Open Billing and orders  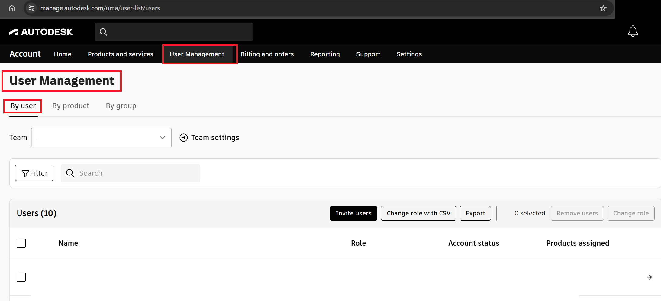(267, 54)
